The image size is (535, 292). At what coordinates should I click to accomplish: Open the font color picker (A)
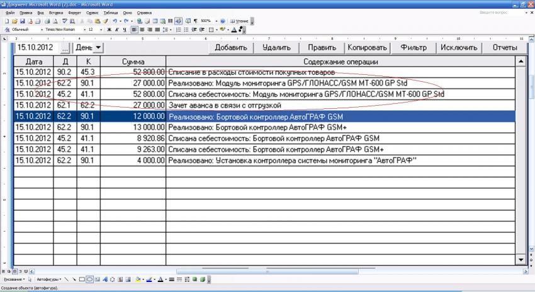[234, 29]
